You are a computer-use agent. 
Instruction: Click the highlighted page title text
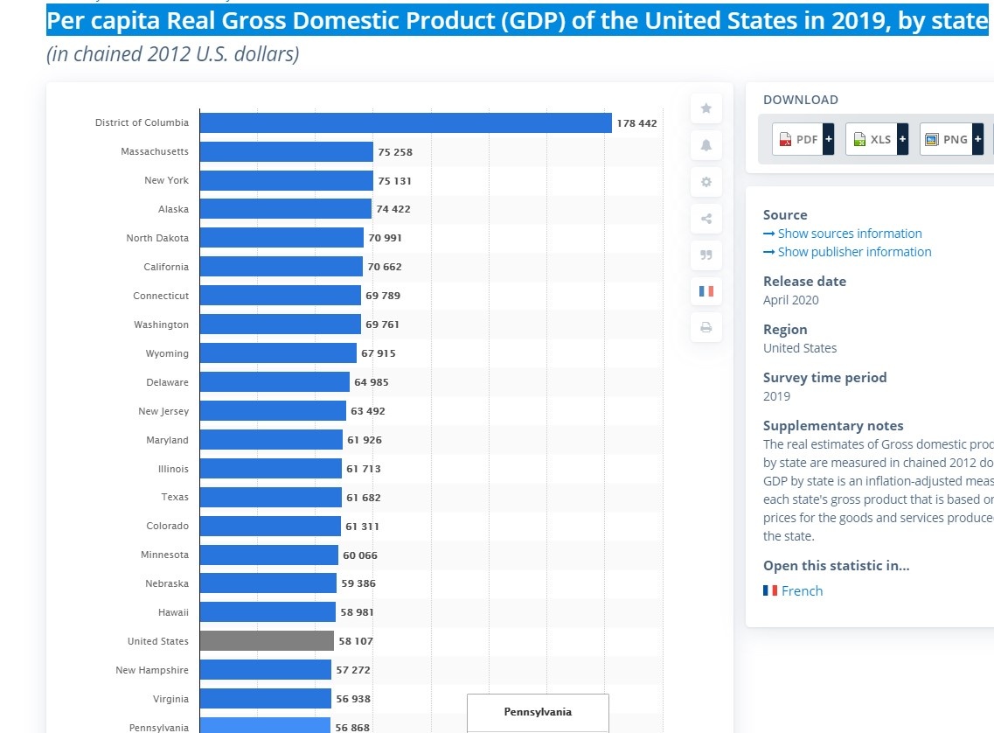point(516,20)
